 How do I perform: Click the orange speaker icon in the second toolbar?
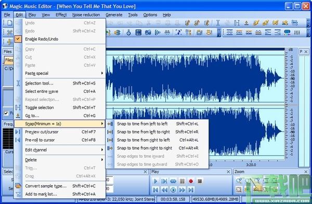[x=118, y=32]
